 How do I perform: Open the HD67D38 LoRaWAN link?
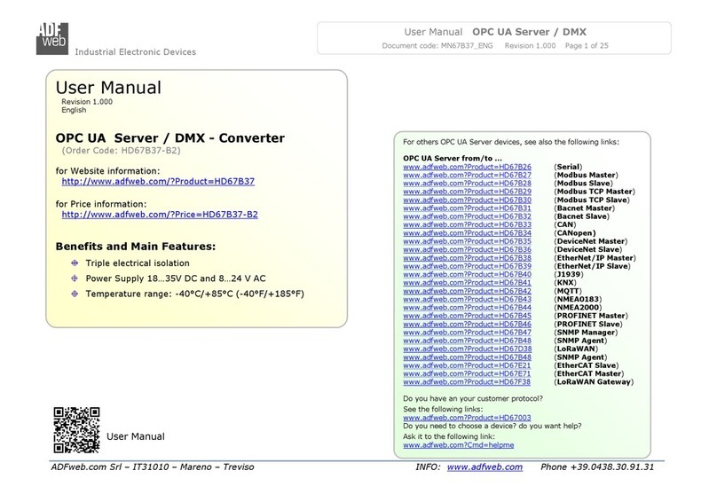467,349
